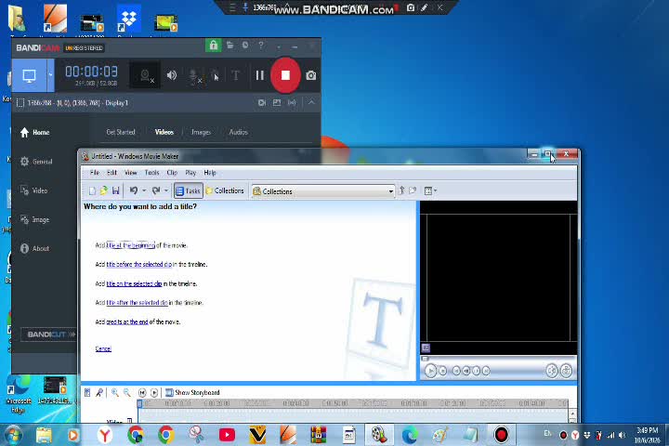Screen dimensions: 669x446
Task: Select Bandicam screen recording mode
Action: click(29, 75)
